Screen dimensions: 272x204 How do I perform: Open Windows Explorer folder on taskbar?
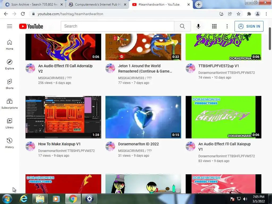[x=40, y=199]
